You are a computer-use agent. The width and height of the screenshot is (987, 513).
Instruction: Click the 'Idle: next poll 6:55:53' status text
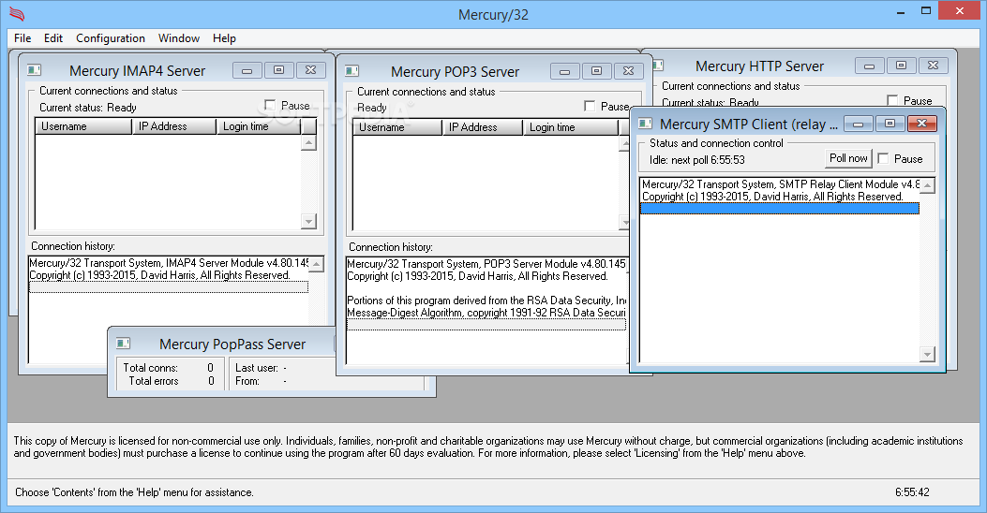pos(696,160)
